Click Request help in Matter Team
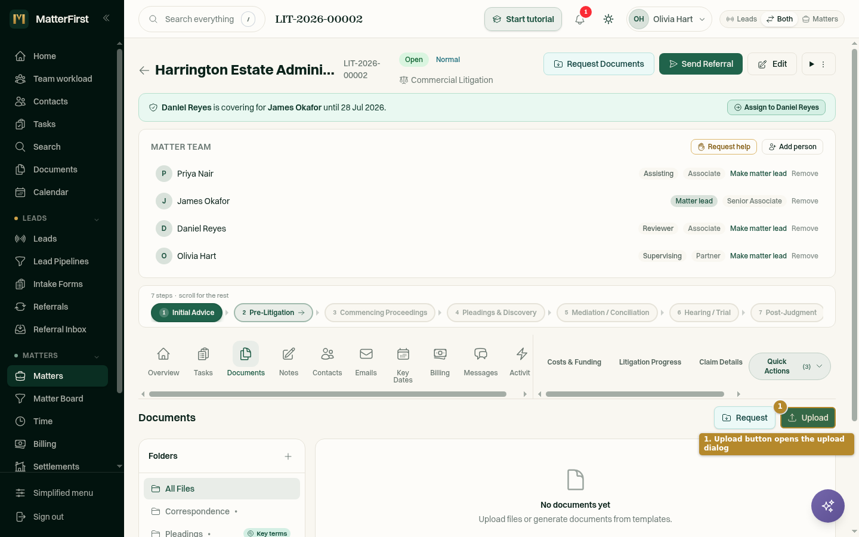Viewport: 859px width, 537px height. coord(724,147)
